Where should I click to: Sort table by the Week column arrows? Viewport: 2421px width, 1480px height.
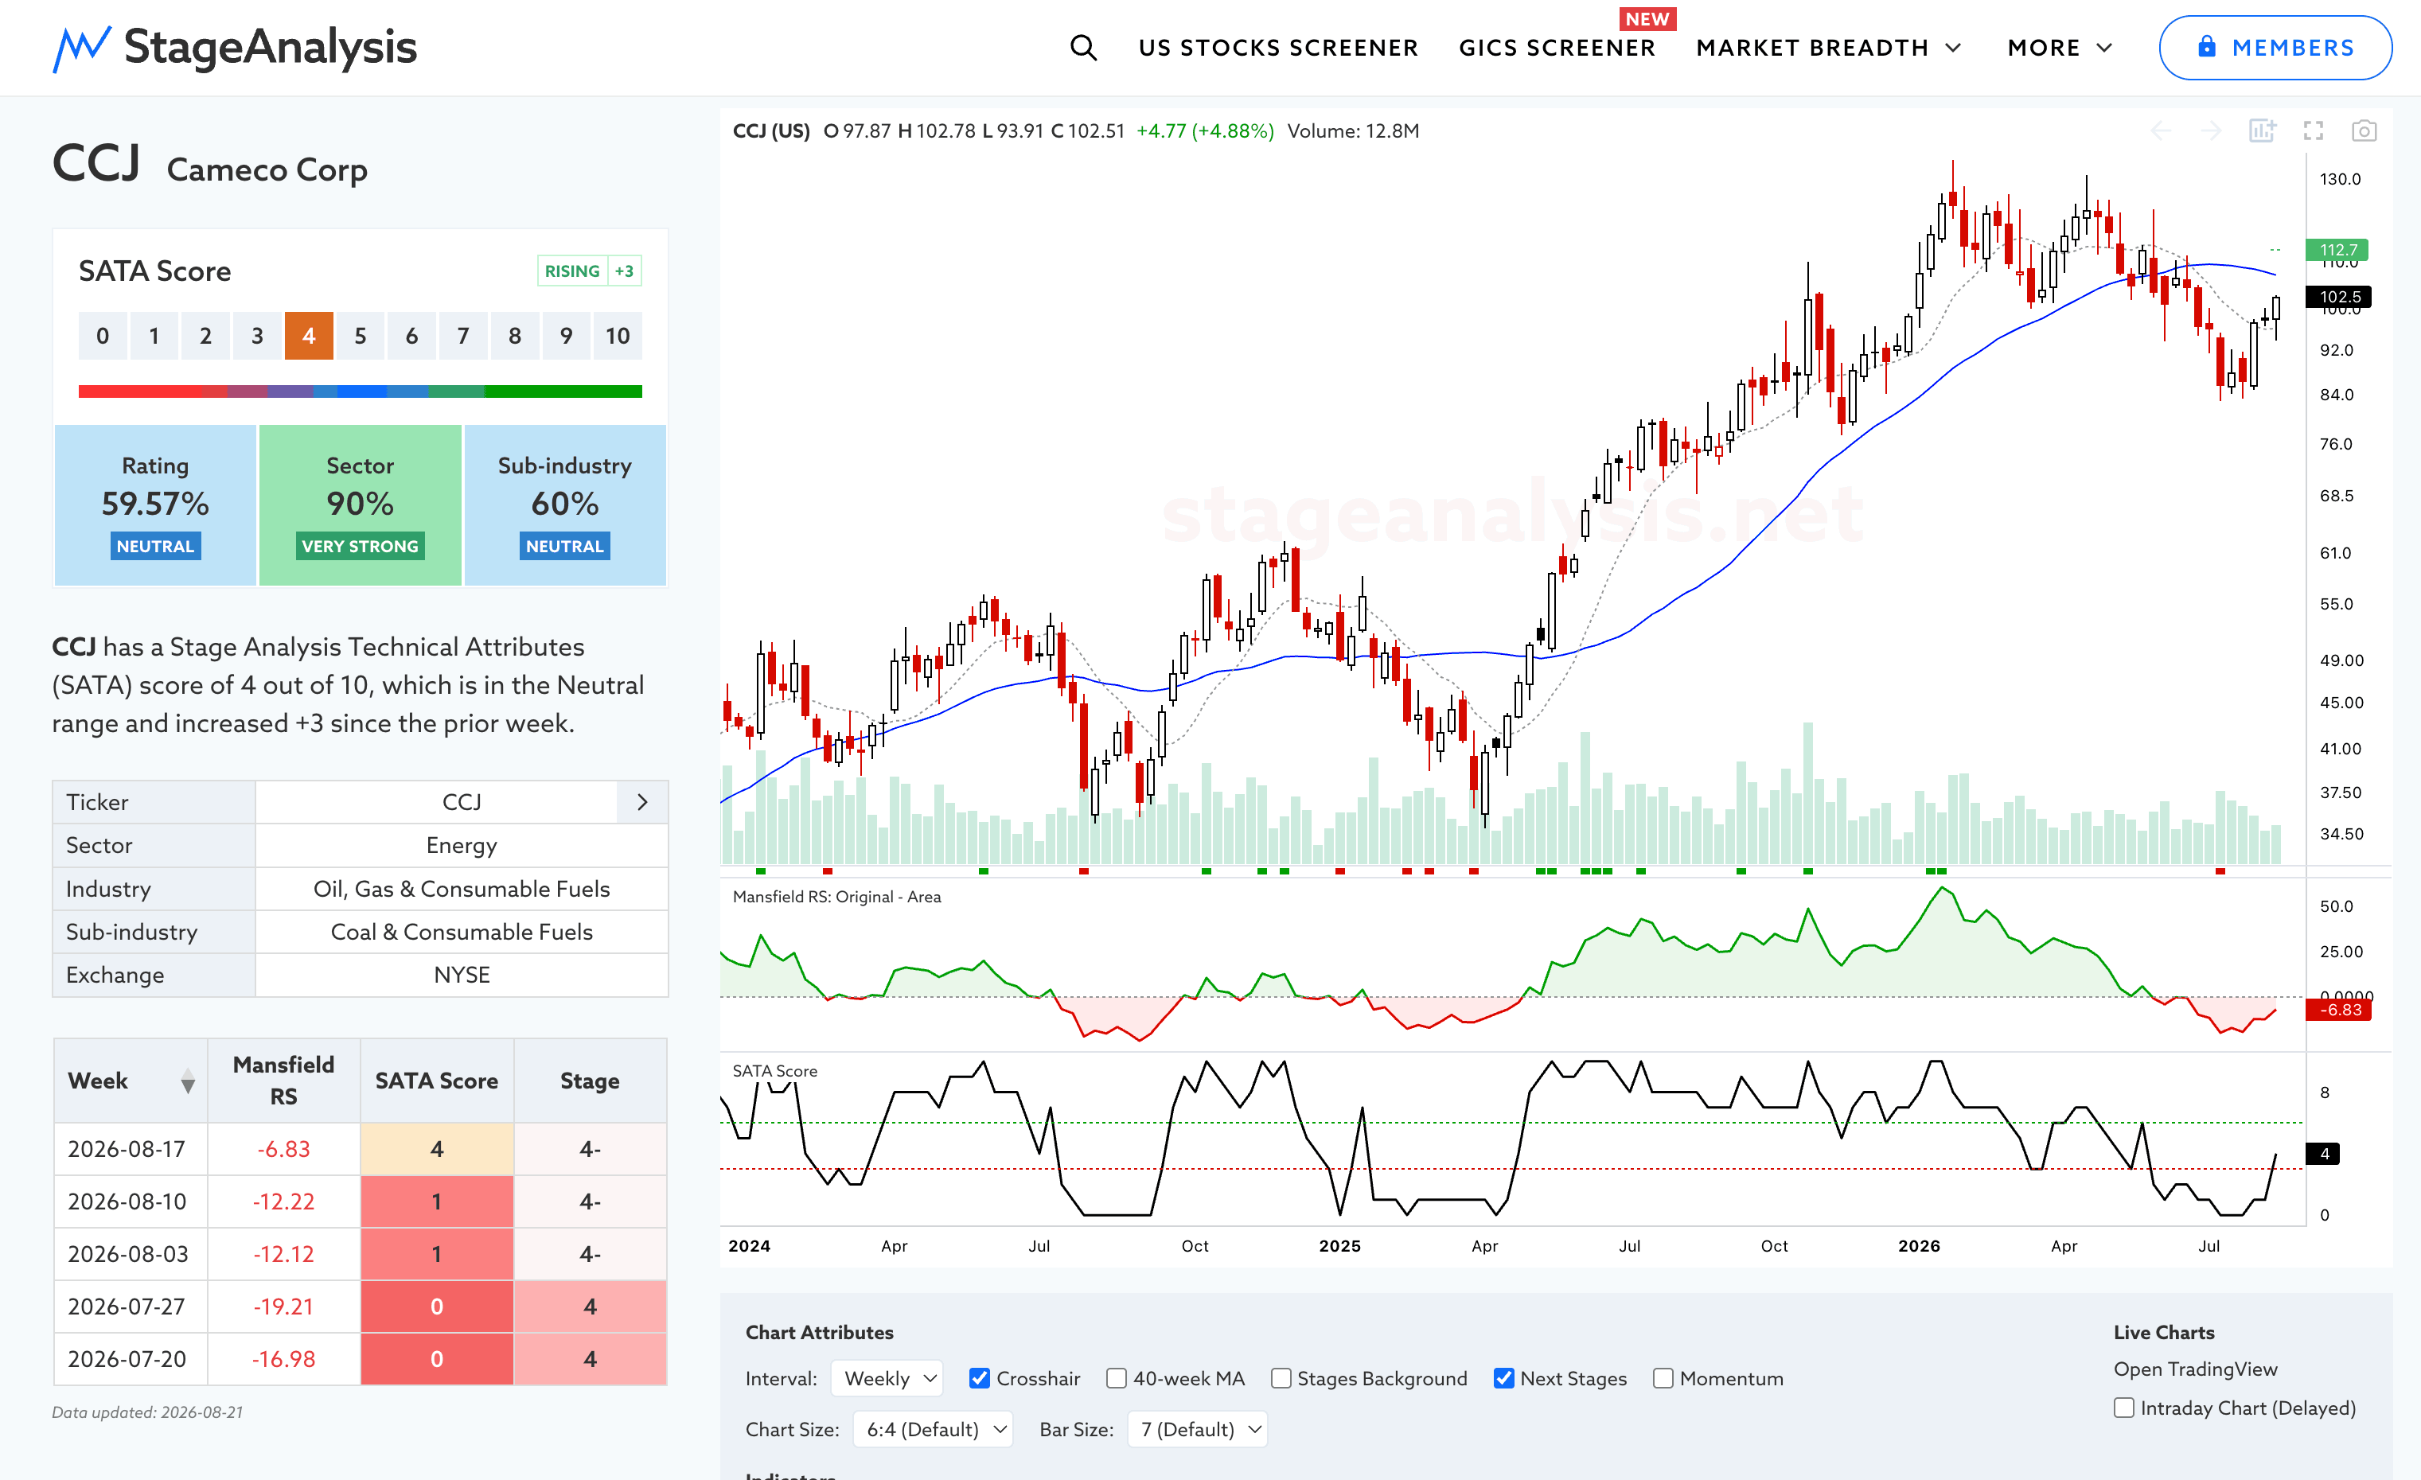(x=188, y=1081)
